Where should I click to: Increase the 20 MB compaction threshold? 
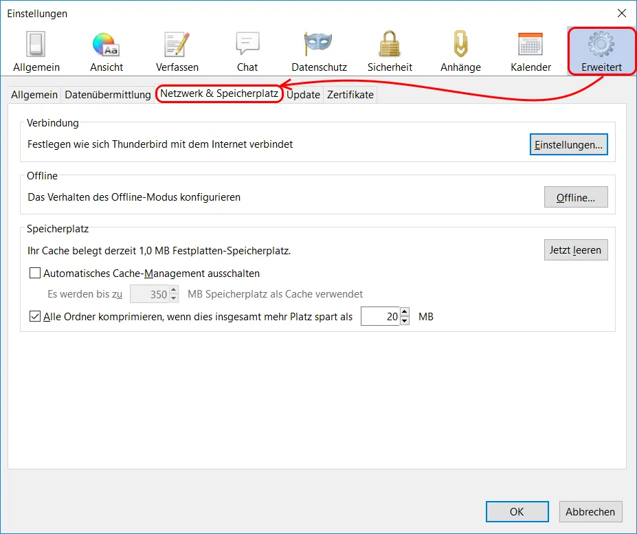click(405, 312)
